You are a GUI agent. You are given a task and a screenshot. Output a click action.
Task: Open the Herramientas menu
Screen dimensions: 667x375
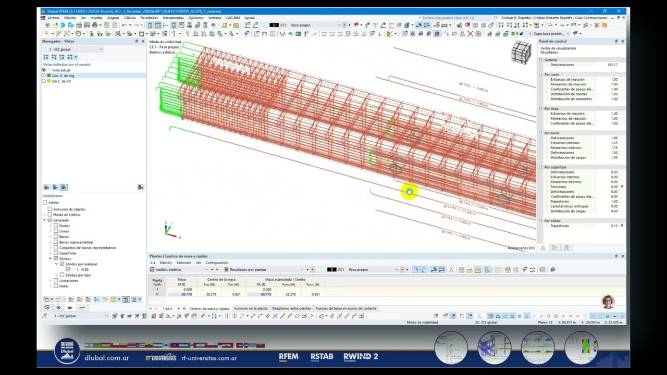(173, 18)
